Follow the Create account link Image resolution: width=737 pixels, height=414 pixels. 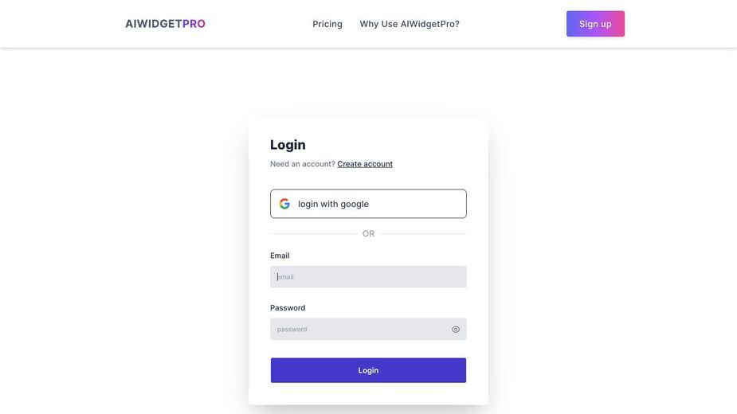pos(365,164)
